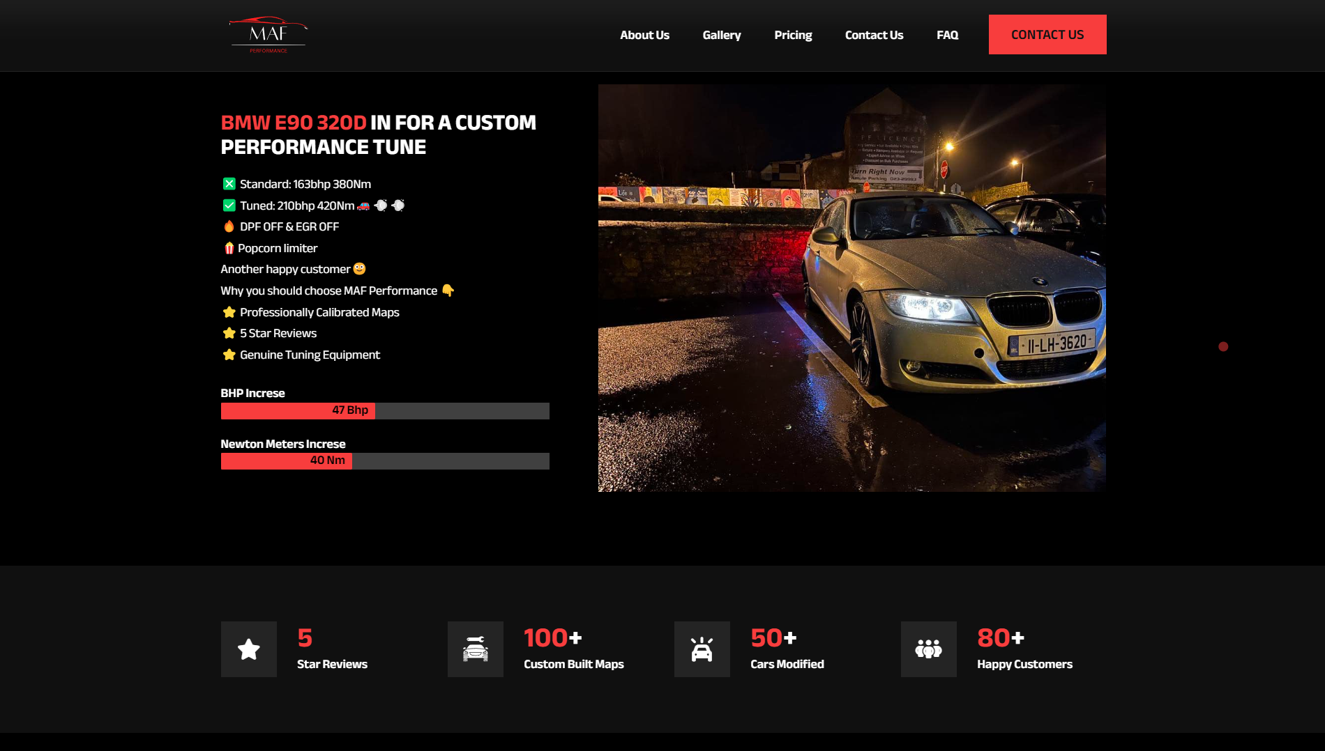Click the text 'Tuned: 210bhp 420Nm'
Image resolution: width=1325 pixels, height=751 pixels.
[297, 206]
